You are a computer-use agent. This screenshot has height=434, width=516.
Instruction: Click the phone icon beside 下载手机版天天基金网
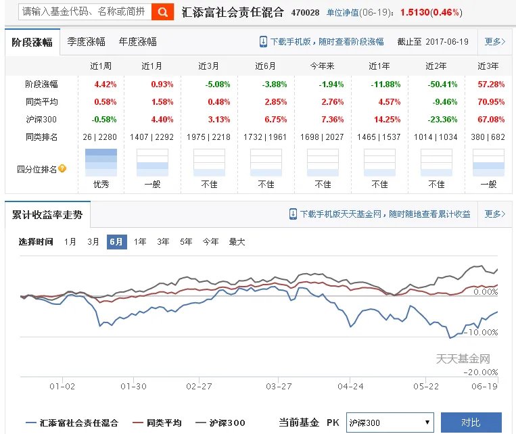click(x=293, y=214)
